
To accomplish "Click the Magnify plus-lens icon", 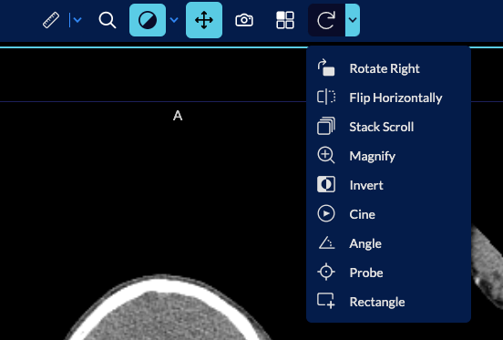I will coord(326,155).
